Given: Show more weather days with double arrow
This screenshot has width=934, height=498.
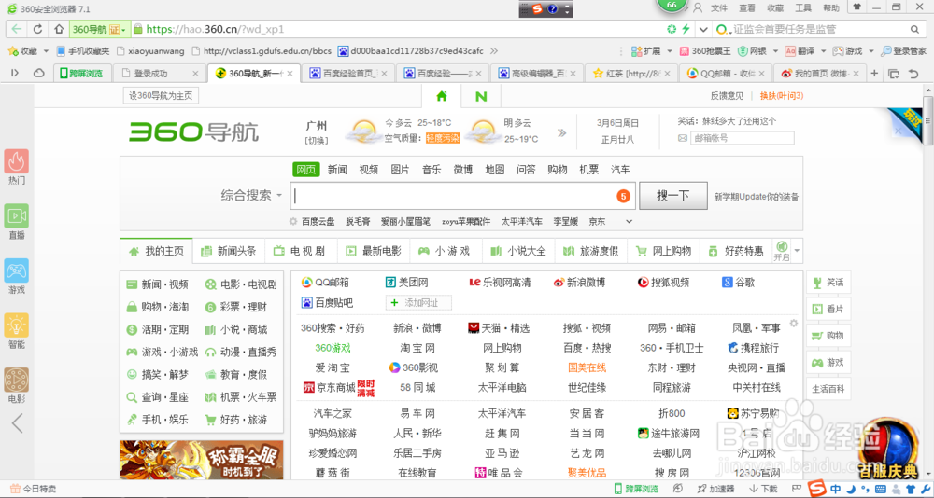Looking at the screenshot, I should pos(561,132).
